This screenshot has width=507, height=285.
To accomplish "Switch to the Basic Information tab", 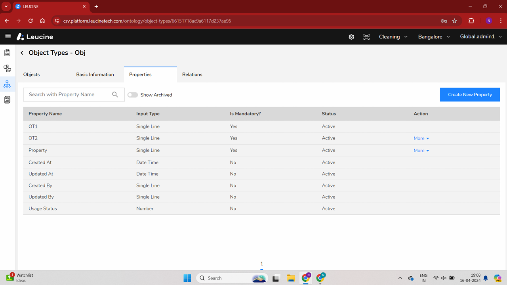I will [x=95, y=75].
